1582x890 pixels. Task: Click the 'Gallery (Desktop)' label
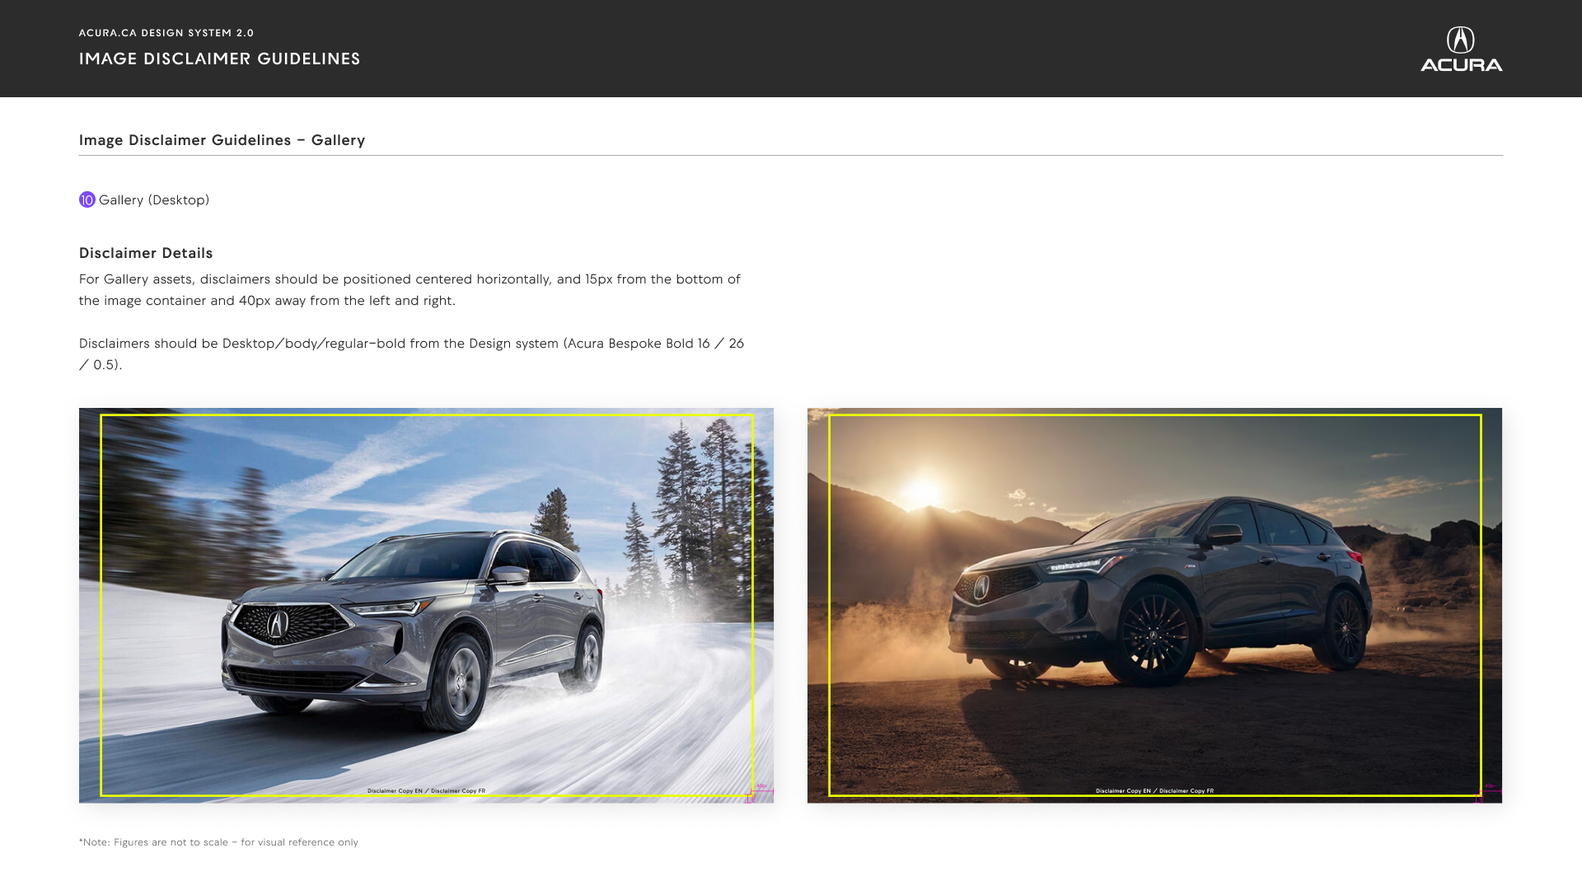coord(154,199)
